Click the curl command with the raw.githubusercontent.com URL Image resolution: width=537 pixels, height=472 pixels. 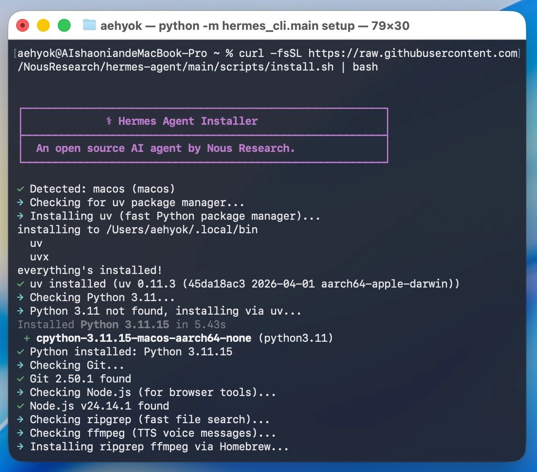pos(378,53)
